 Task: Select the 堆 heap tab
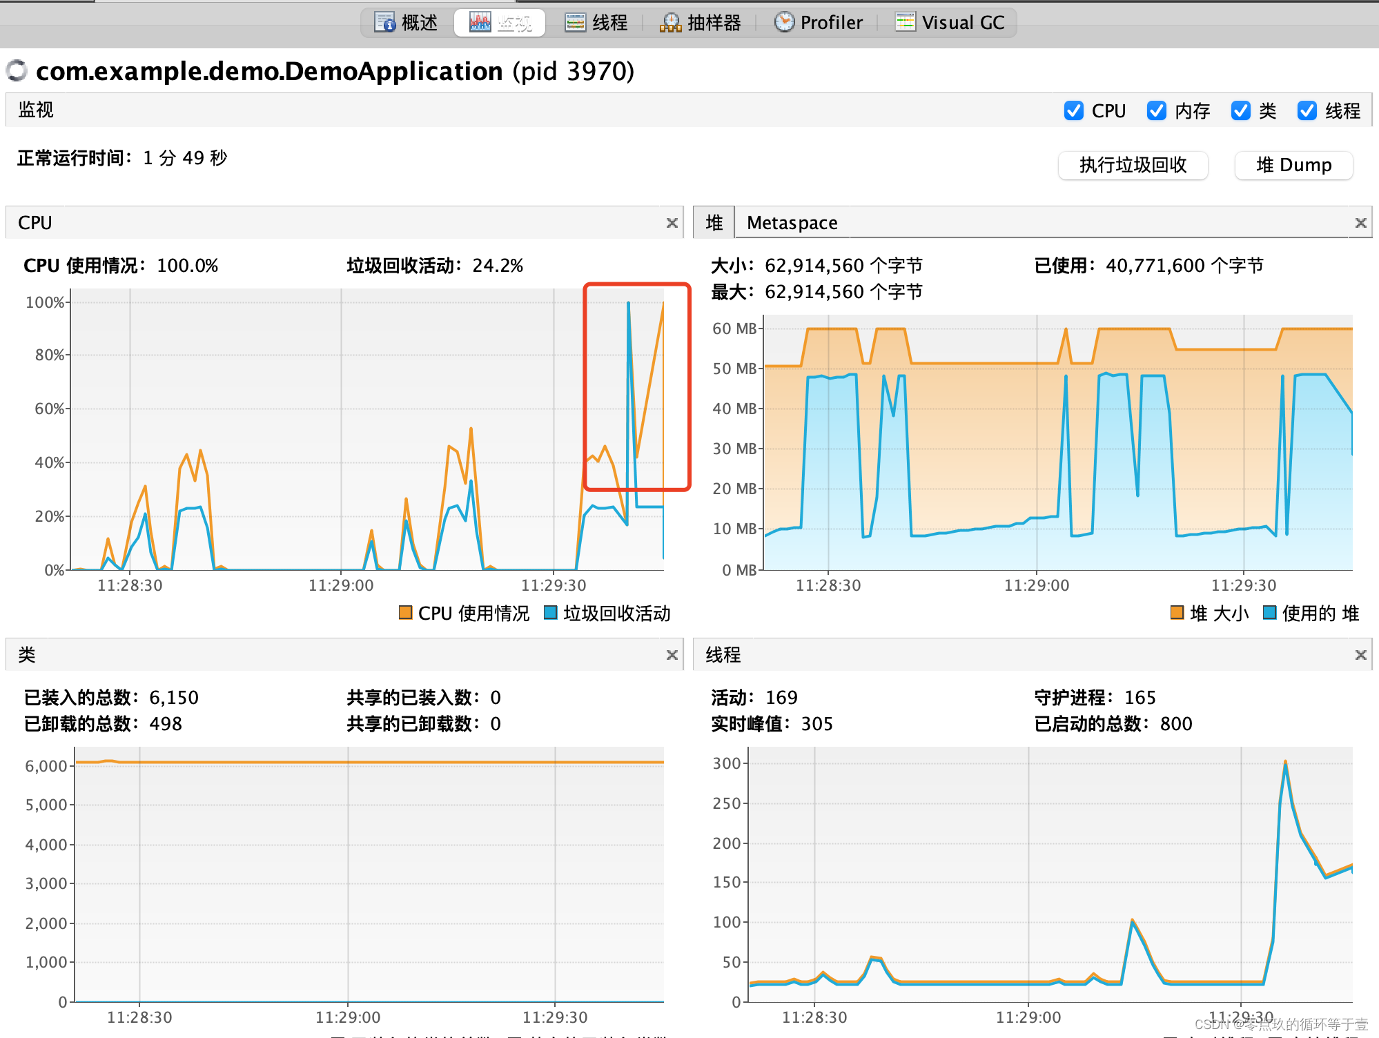(714, 223)
